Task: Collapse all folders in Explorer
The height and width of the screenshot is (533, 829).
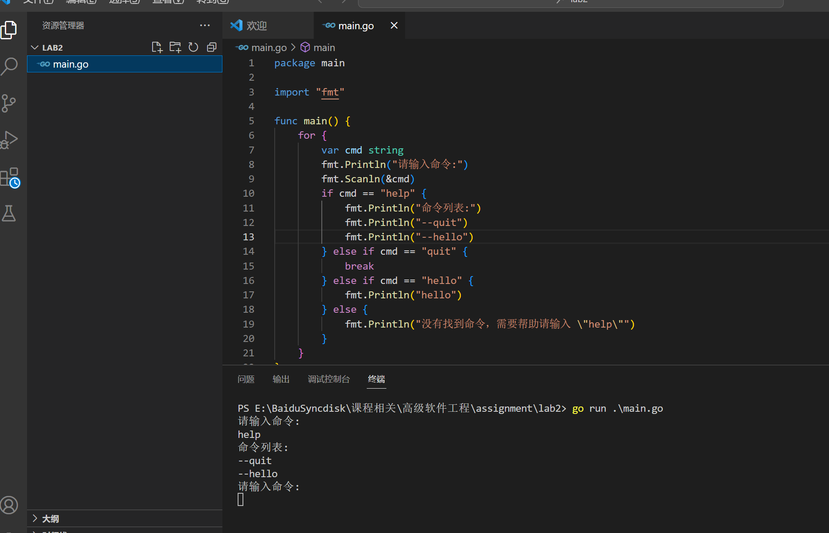Action: 212,47
